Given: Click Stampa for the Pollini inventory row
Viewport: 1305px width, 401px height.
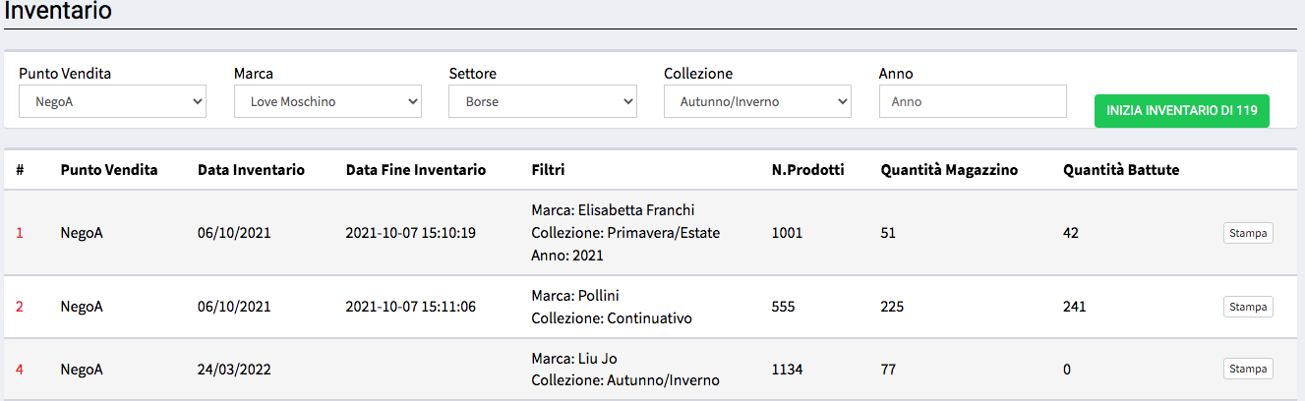Looking at the screenshot, I should click(1248, 307).
